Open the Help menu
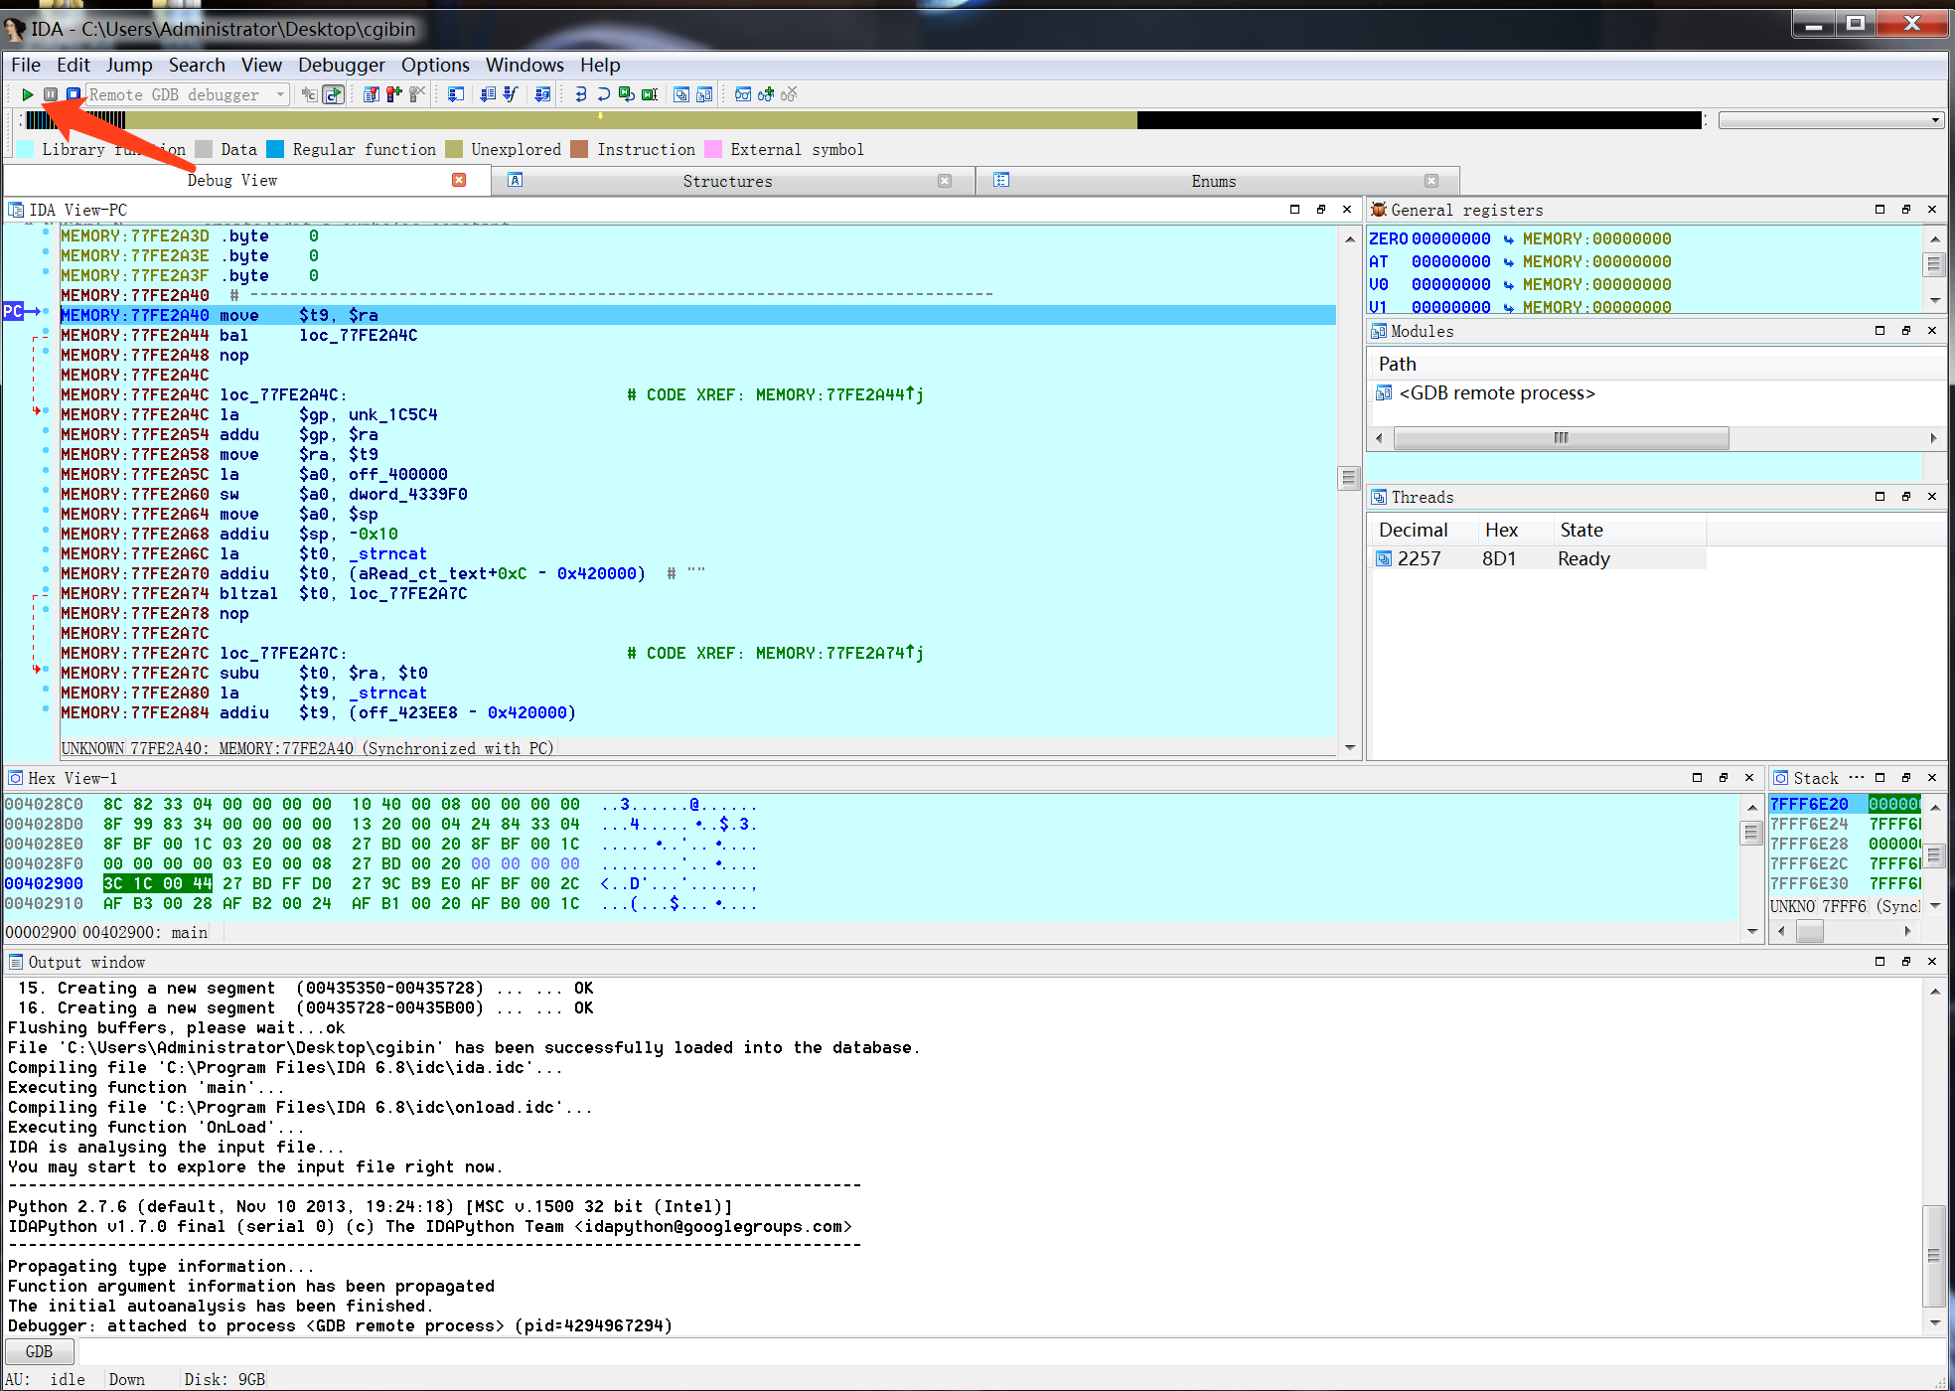This screenshot has height=1391, width=1955. [x=600, y=65]
